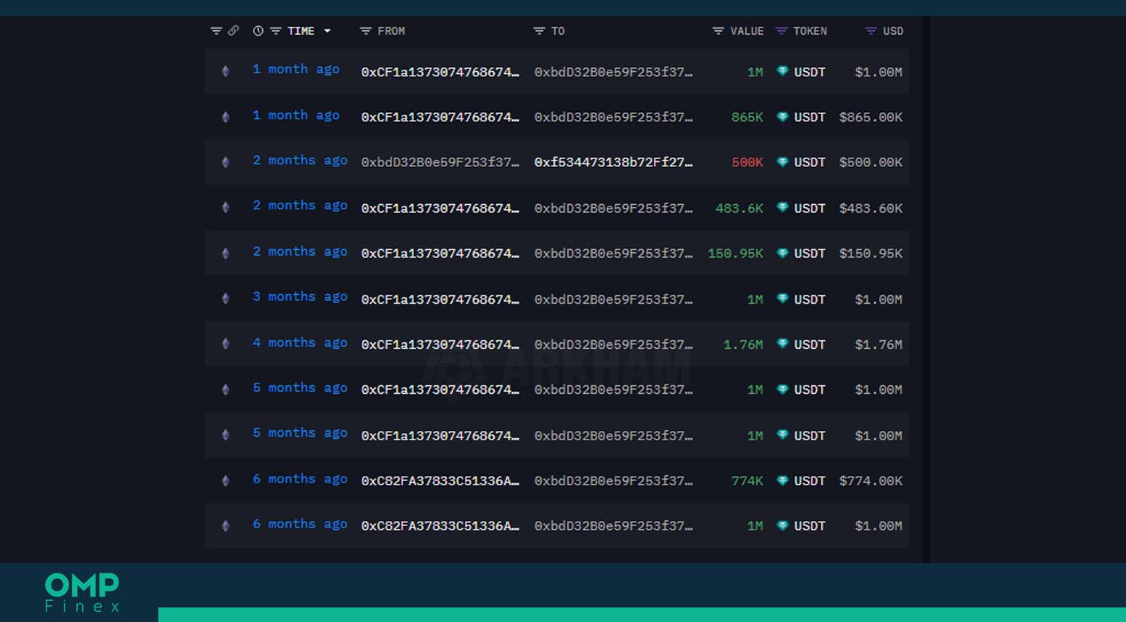This screenshot has width=1126, height=622.
Task: Open the FROM column filter
Action: (365, 31)
